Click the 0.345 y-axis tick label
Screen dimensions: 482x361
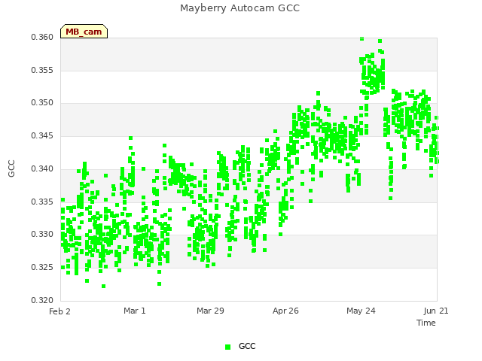click(x=42, y=135)
